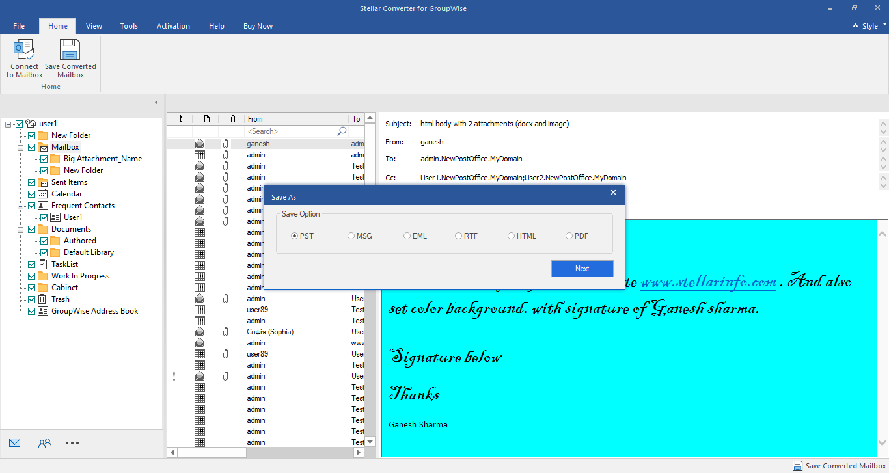Choose the PDF save option

569,236
